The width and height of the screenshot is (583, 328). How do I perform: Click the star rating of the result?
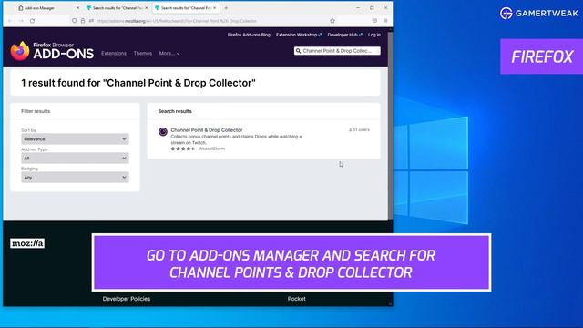[182, 149]
